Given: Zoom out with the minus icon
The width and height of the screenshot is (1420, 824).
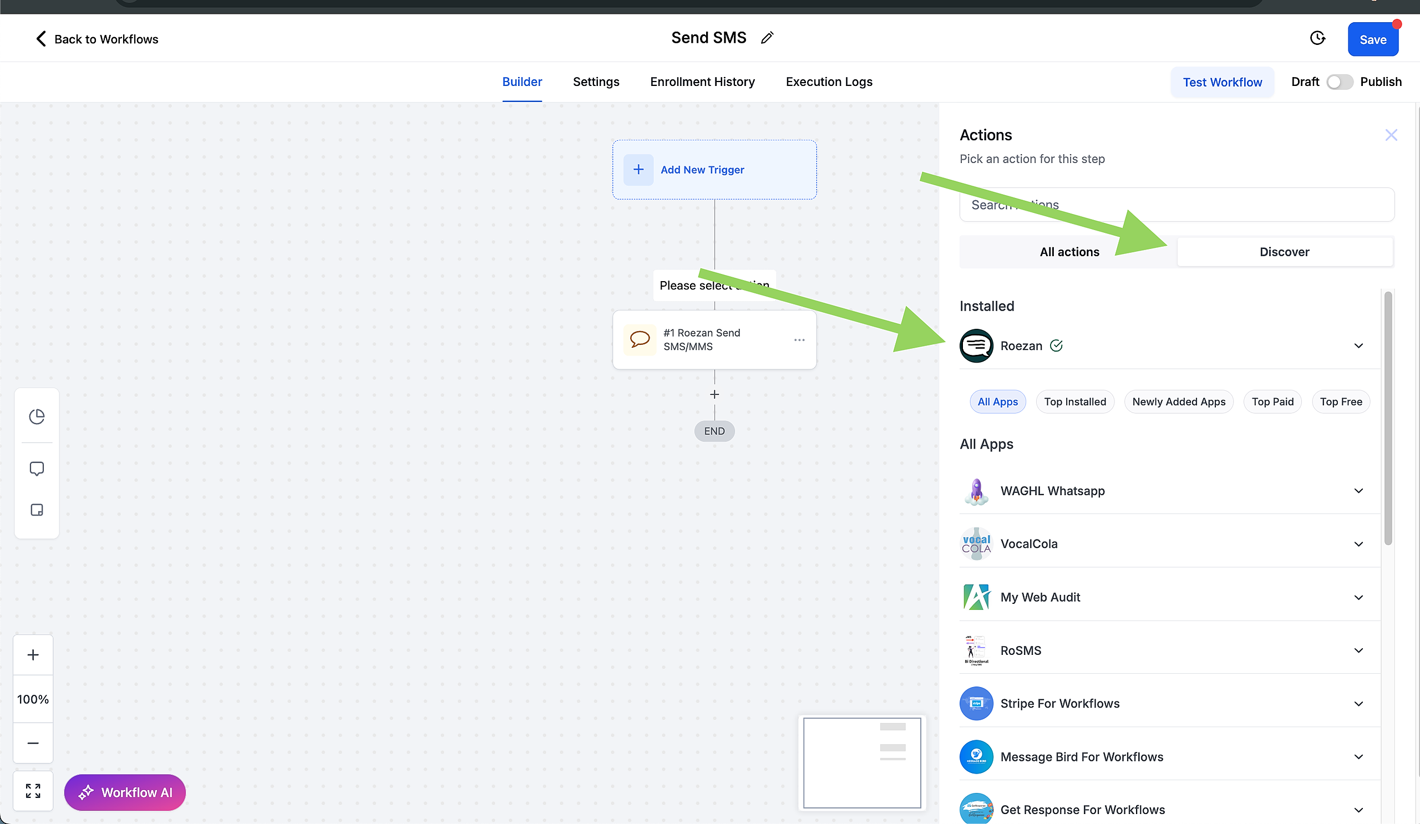Looking at the screenshot, I should pyautogui.click(x=33, y=743).
